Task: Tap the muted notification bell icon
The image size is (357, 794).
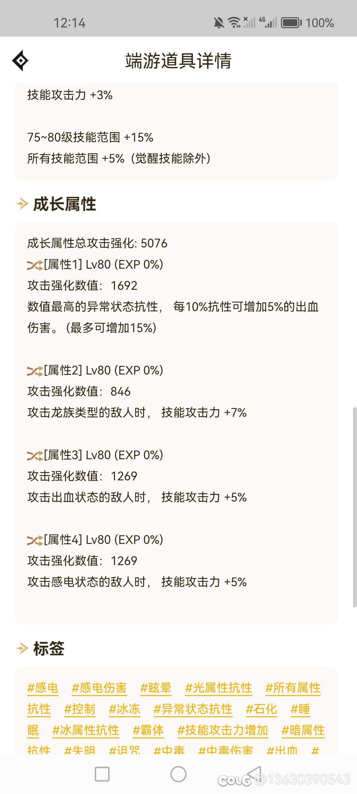Action: pos(218,23)
